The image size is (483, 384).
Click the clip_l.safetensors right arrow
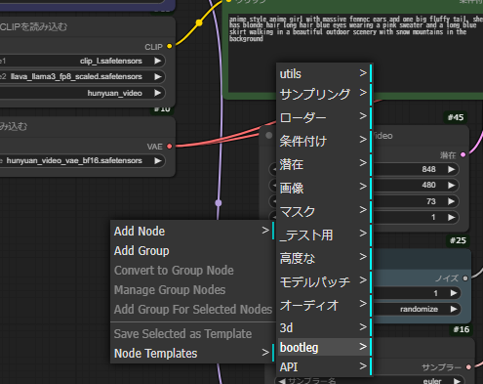point(158,61)
